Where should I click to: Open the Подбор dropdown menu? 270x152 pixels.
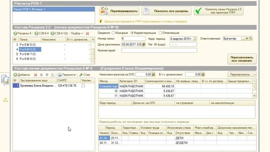coord(77,33)
